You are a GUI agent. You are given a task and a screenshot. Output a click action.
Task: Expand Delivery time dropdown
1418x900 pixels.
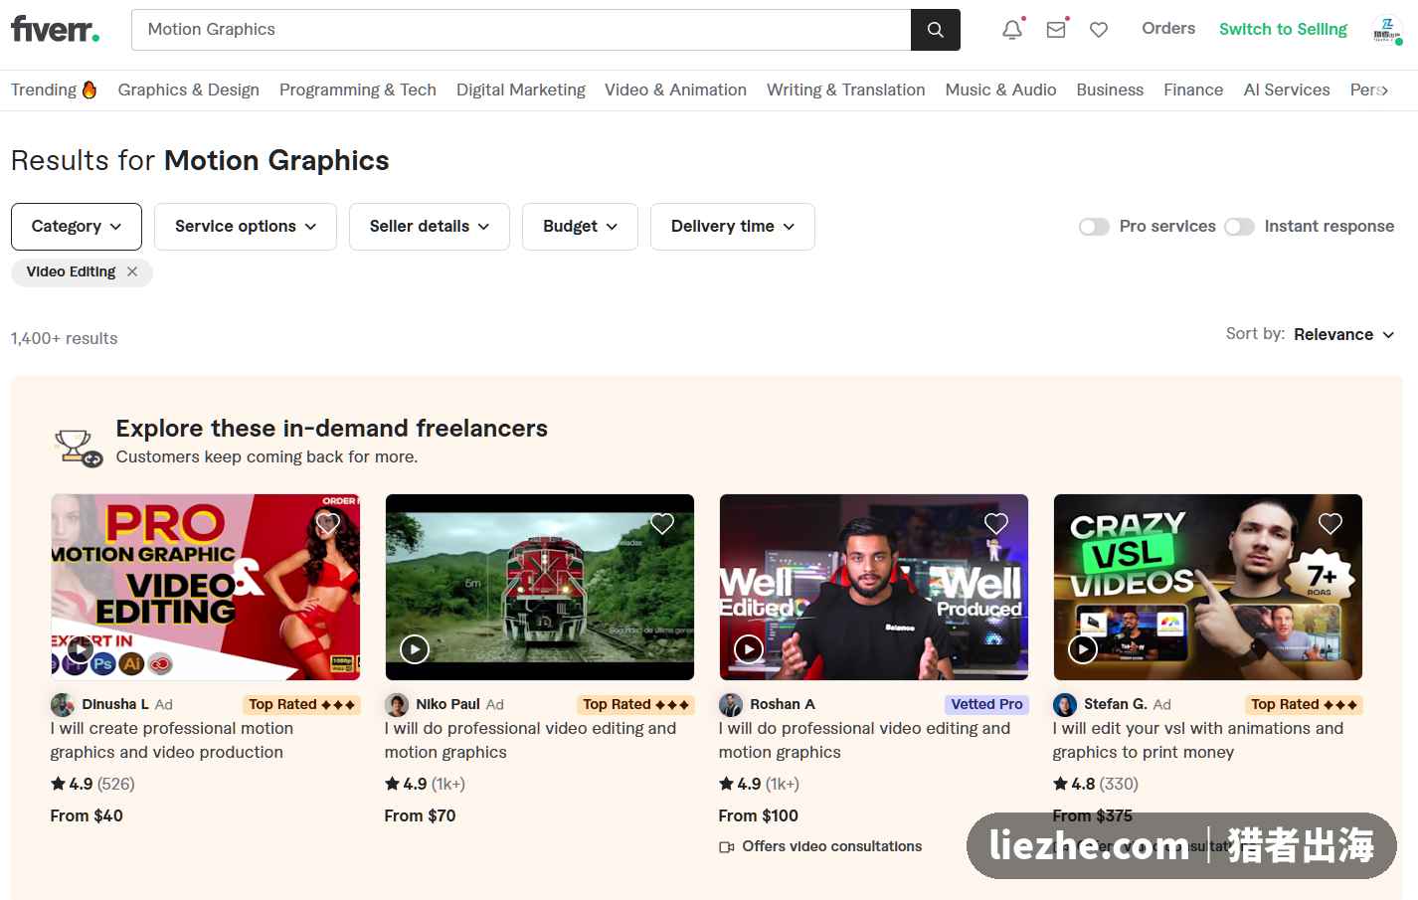(733, 227)
